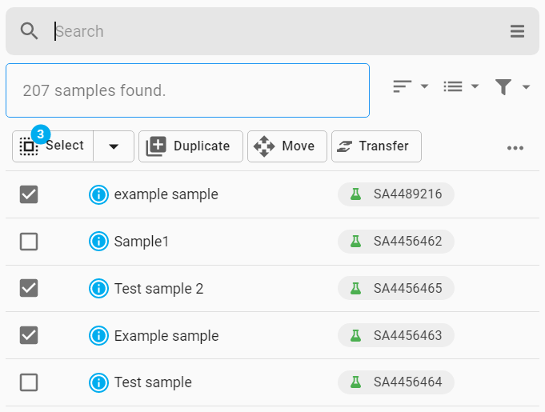Uncheck the example sample checkbox
The width and height of the screenshot is (545, 412).
[29, 194]
